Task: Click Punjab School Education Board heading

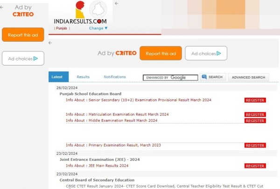Action: click(x=91, y=94)
